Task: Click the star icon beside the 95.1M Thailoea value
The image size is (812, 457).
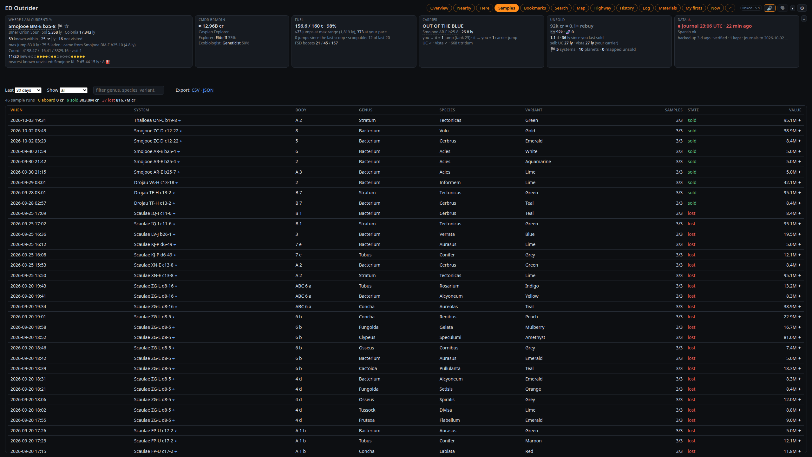Action: 800,120
